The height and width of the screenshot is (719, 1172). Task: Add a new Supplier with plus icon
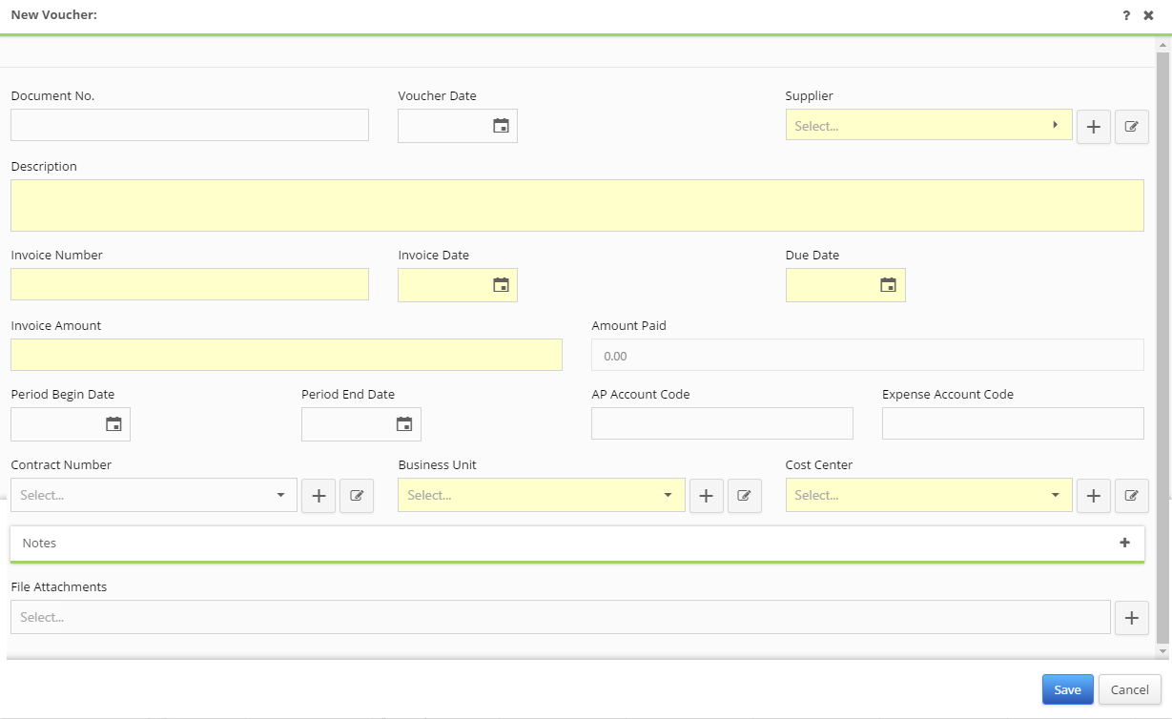click(1094, 126)
